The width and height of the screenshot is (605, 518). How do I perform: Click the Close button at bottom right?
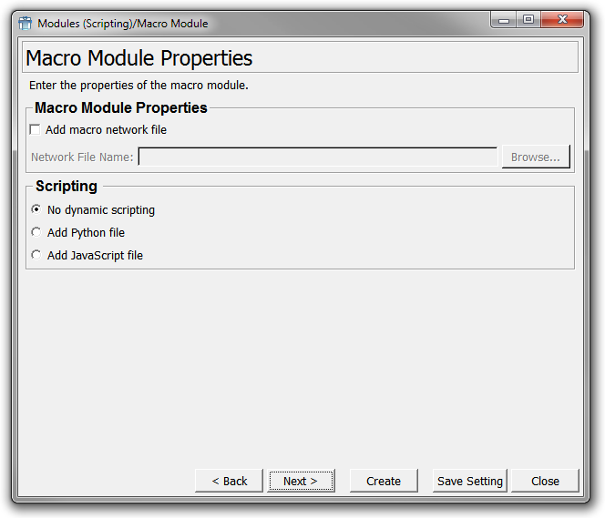tap(546, 482)
